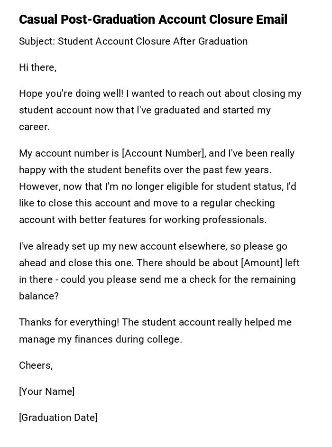Viewport: 332px width, 447px height.
Task: Click the word "career." ending first paragraph
Action: pos(34,127)
